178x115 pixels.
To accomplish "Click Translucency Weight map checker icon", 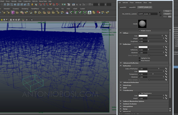I will (166, 98).
